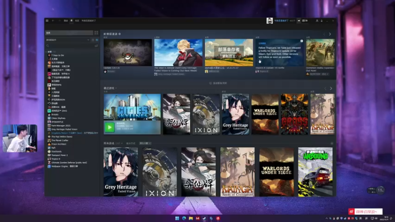Toggle the ready-to-play filter icon
Screen dimensions: 395x222
coord(97,40)
